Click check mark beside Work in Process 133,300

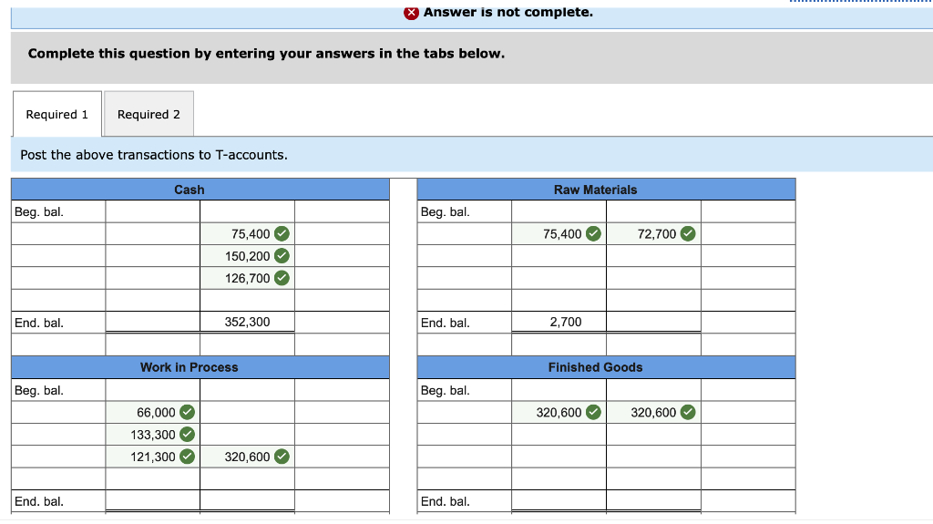point(188,435)
